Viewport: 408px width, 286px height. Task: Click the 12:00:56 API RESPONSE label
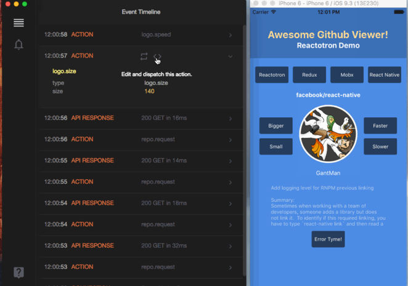coord(92,118)
